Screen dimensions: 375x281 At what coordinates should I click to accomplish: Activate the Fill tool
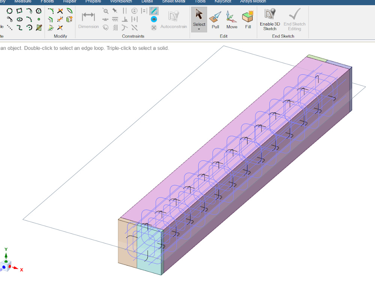click(248, 19)
